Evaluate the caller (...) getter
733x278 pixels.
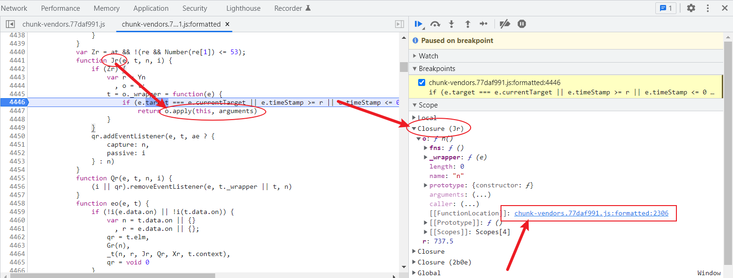pos(470,204)
